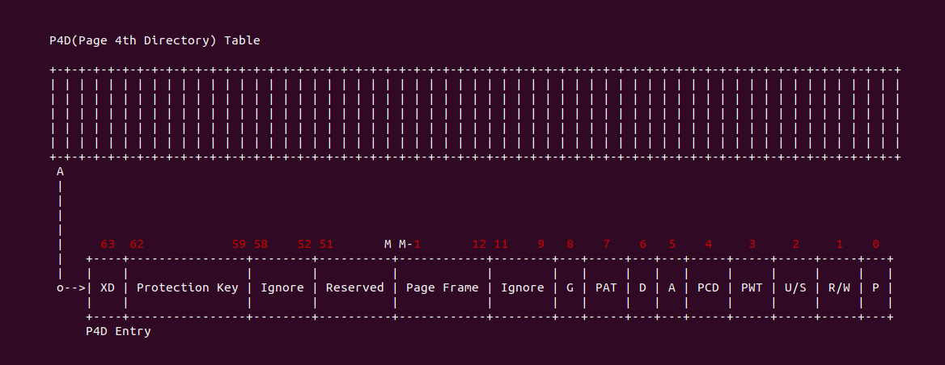The image size is (945, 365).
Task: Click the P4D(Page 4th Directory) Table title
Action: click(155, 41)
